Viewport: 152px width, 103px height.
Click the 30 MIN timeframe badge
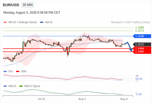(28, 5)
